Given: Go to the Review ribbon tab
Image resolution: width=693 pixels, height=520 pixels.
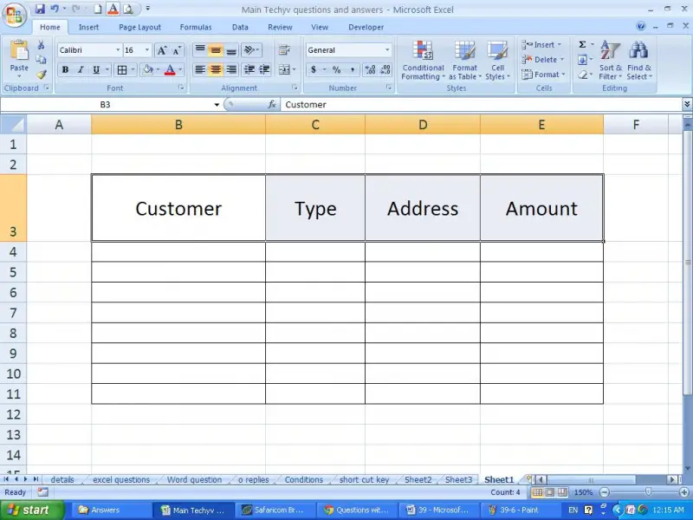Looking at the screenshot, I should pyautogui.click(x=280, y=27).
